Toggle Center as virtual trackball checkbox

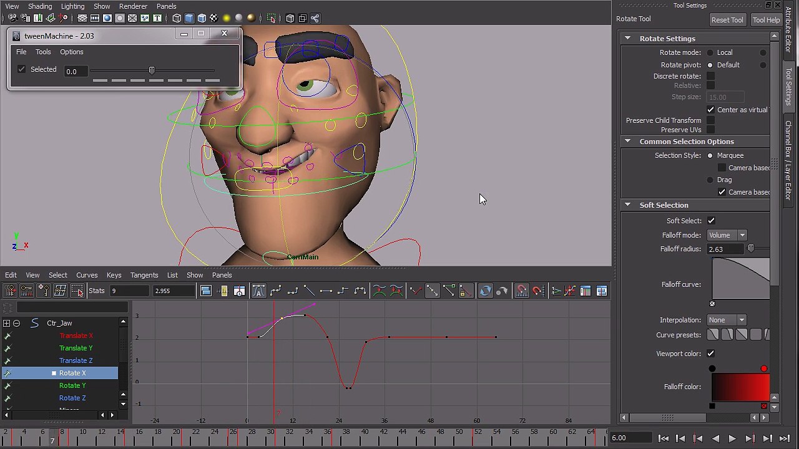point(711,110)
